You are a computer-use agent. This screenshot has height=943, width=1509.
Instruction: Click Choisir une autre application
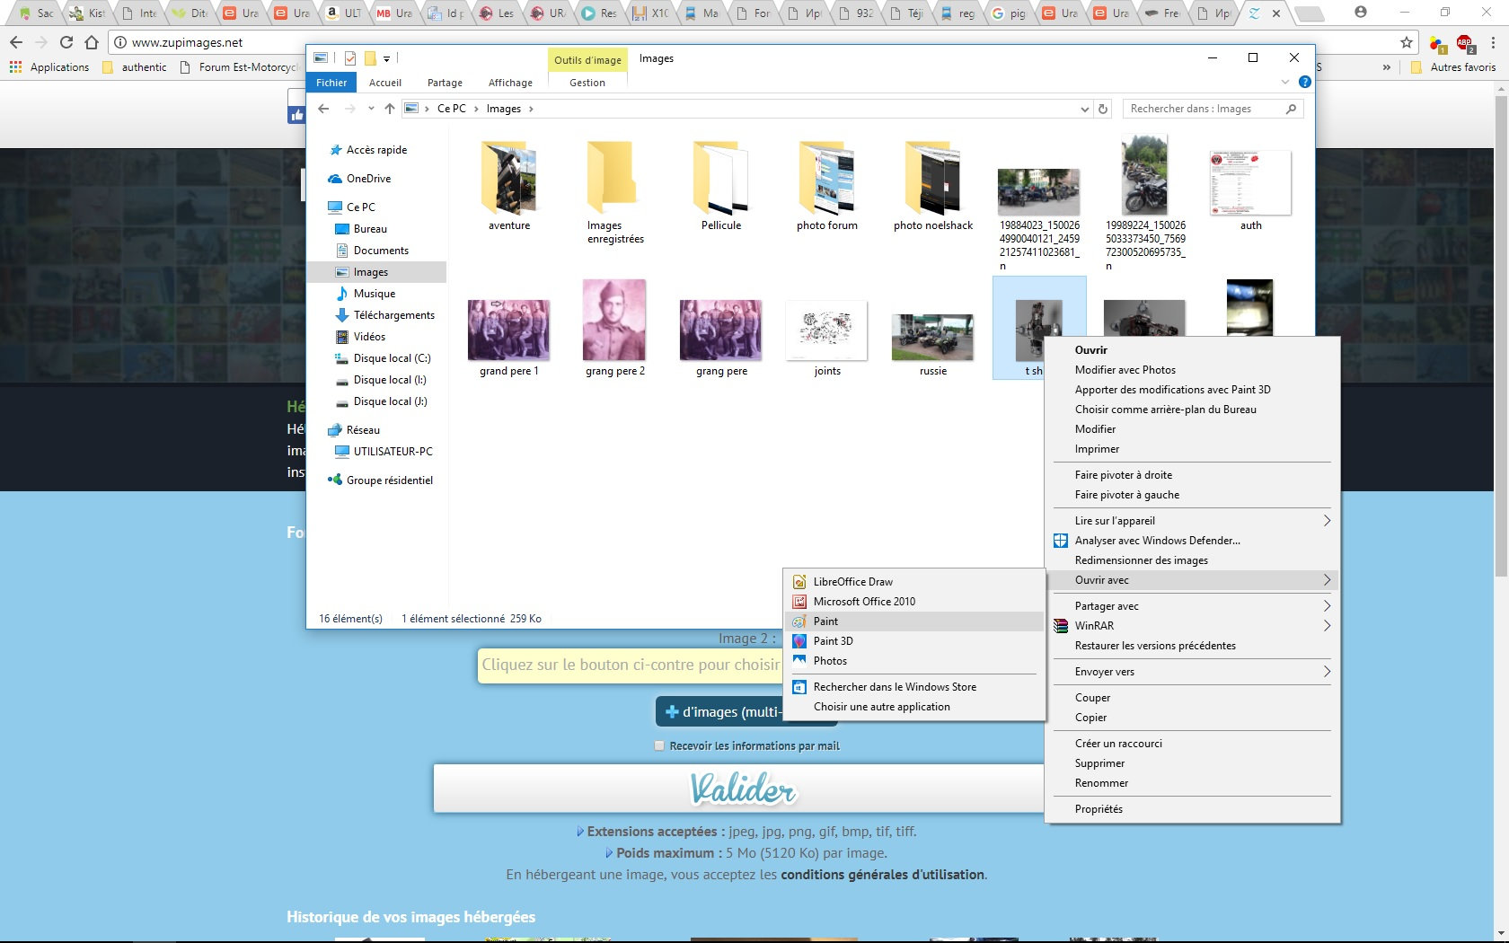pos(914,707)
